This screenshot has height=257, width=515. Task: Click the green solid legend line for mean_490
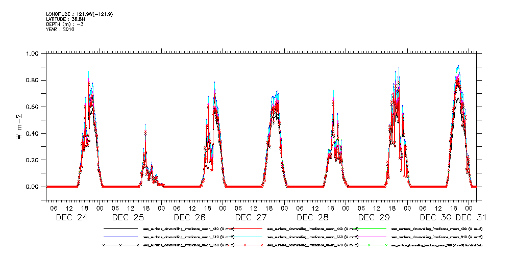point(369,228)
